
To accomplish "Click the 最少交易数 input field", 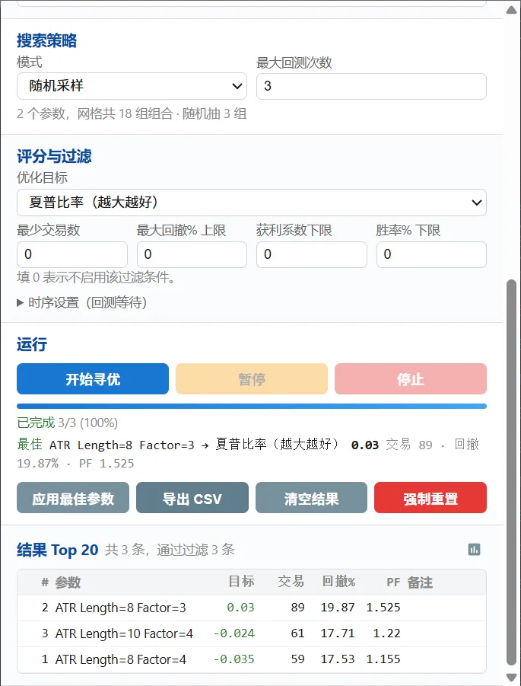I will click(x=72, y=254).
